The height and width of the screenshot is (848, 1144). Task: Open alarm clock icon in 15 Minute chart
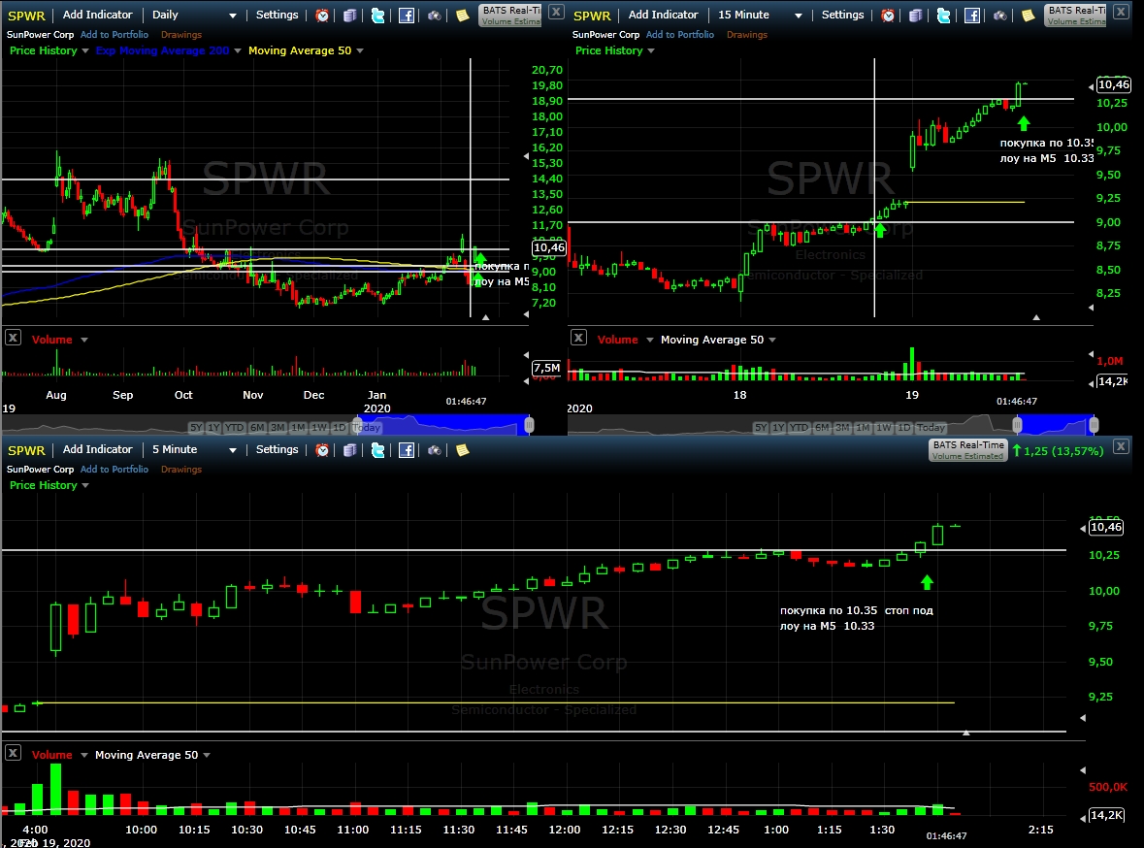888,16
